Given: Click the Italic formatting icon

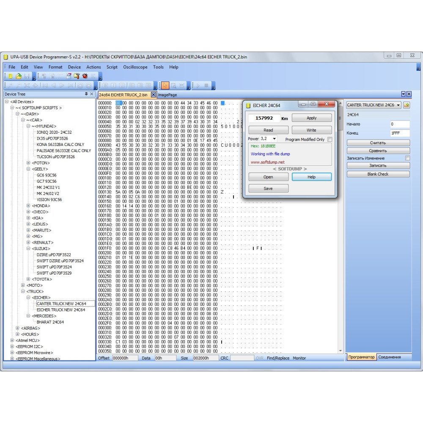Looking at the screenshot, I should (113, 86).
